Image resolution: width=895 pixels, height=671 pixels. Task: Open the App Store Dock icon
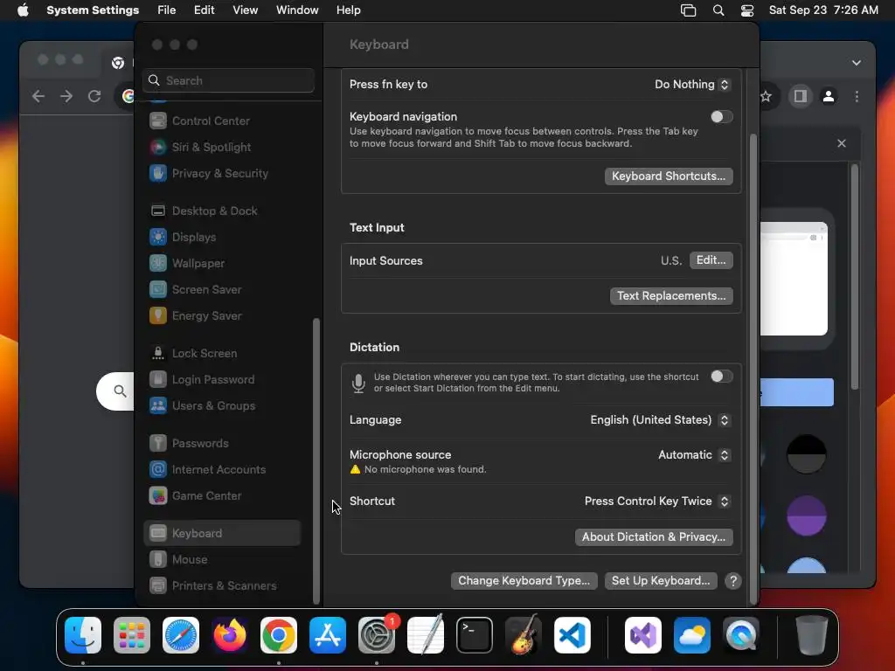(x=328, y=635)
